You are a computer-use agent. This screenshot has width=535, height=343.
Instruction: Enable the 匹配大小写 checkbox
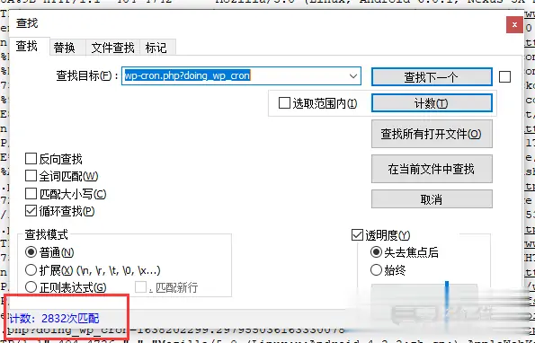[31, 194]
